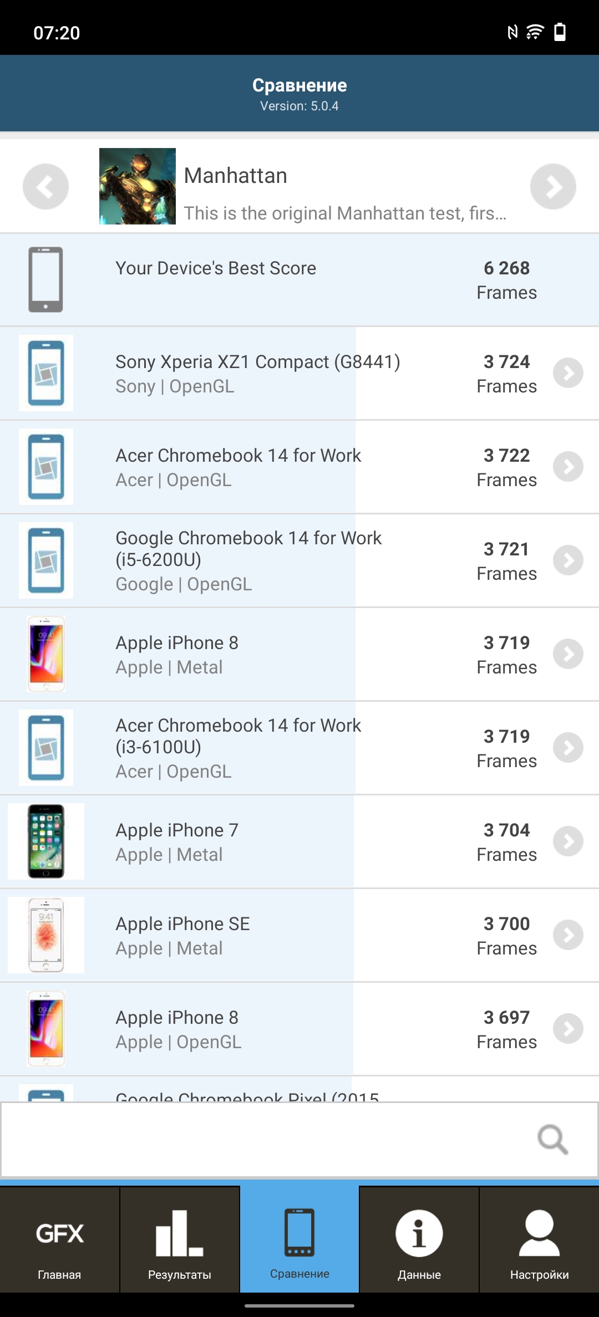Tap the Manhattan test thumbnail
Screen dimensions: 599x1317
tap(138, 186)
